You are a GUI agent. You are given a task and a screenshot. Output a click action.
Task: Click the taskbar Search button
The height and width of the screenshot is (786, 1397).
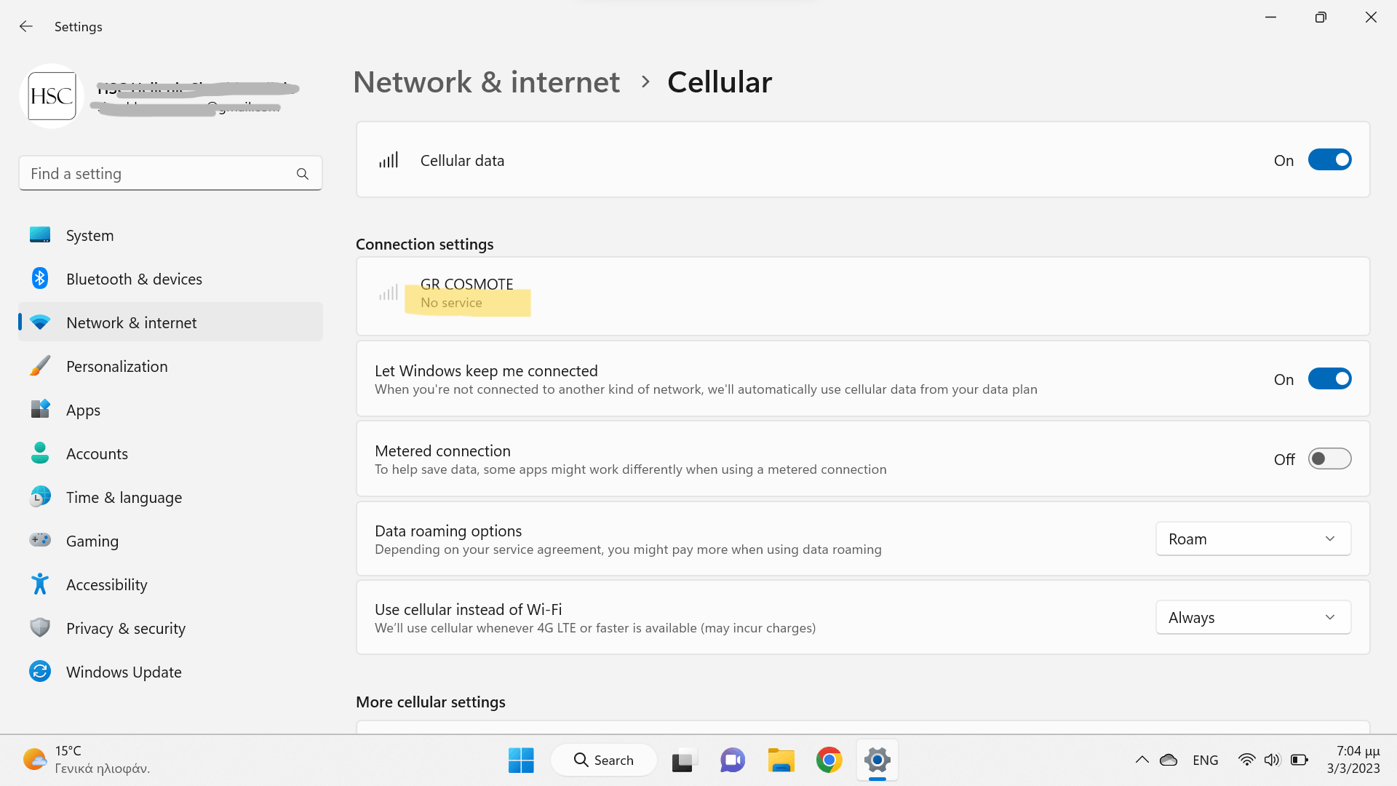(x=603, y=760)
